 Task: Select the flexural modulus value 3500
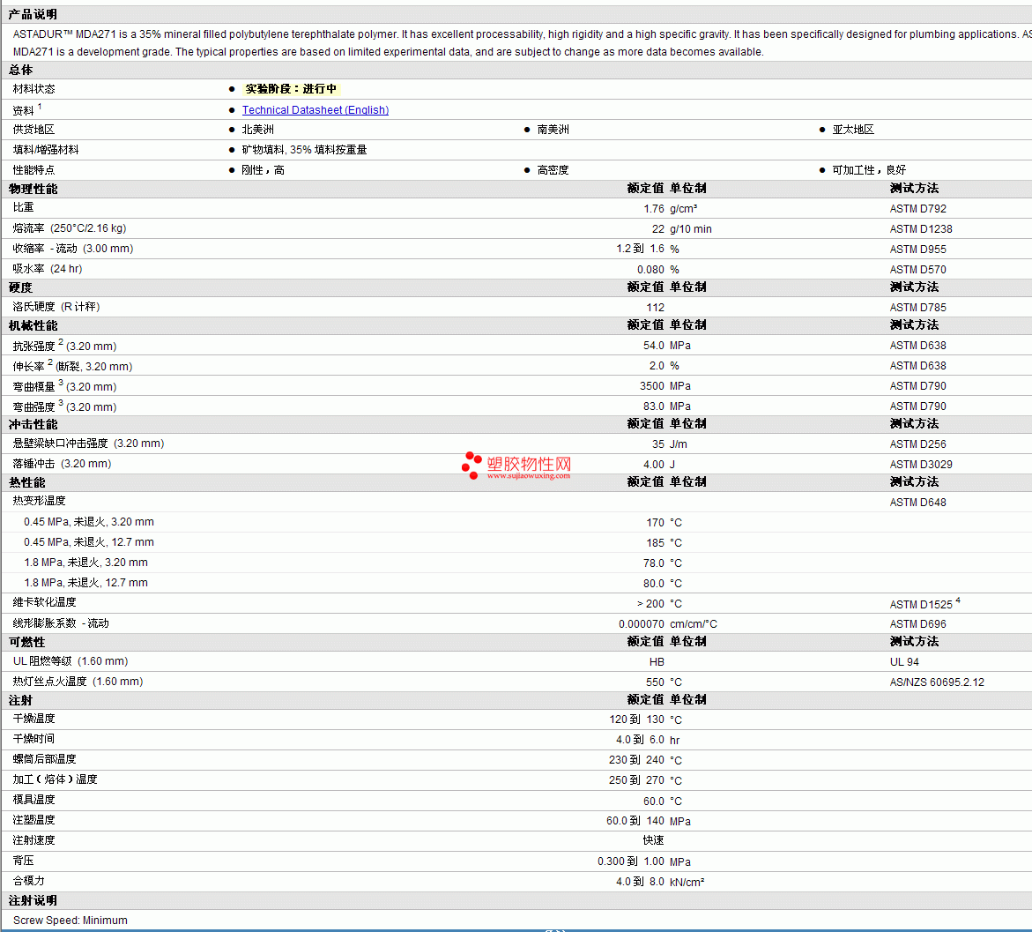(x=652, y=386)
